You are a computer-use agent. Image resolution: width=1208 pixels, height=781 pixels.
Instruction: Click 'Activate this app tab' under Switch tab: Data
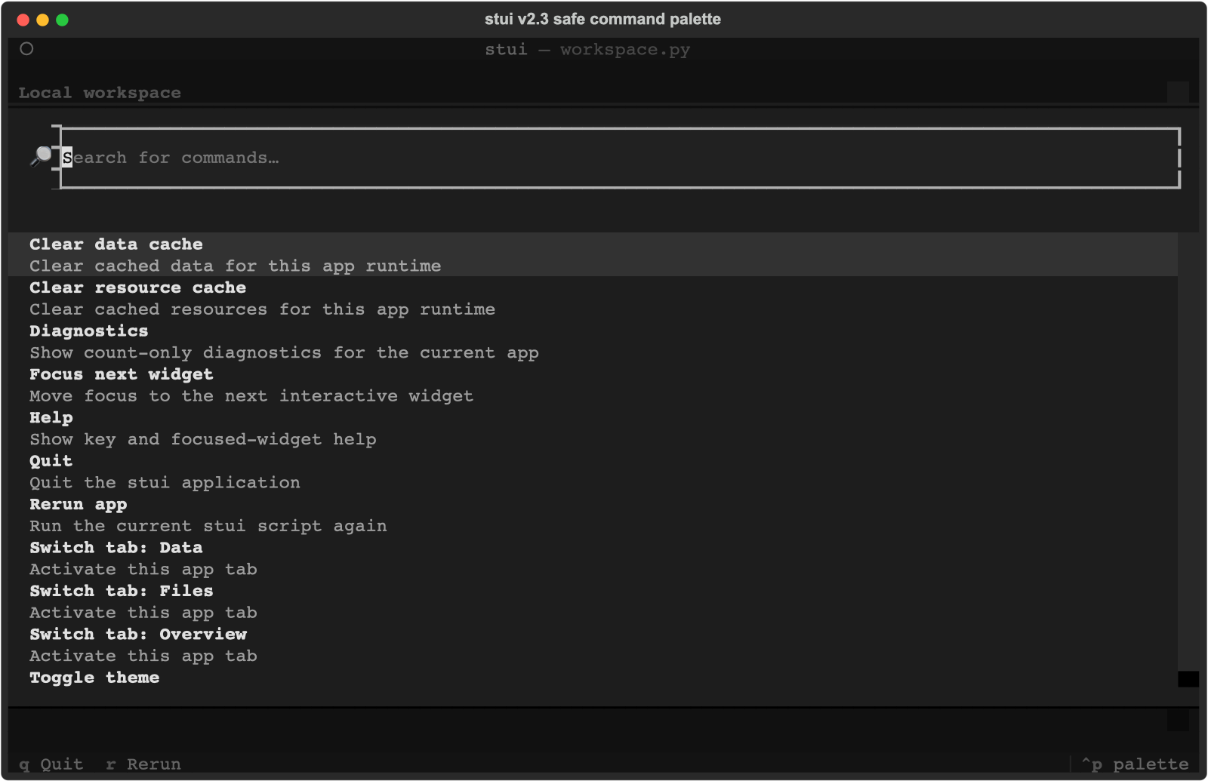tap(143, 570)
